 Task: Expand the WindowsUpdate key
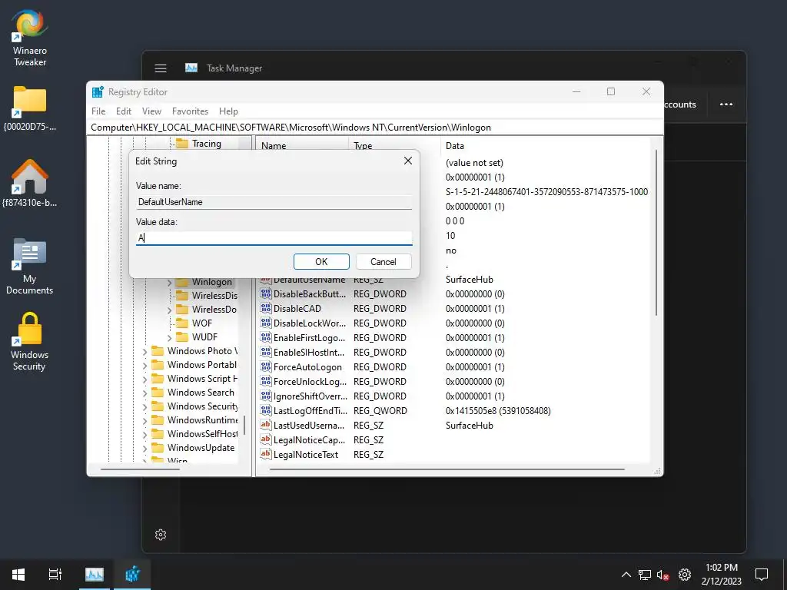click(x=145, y=449)
